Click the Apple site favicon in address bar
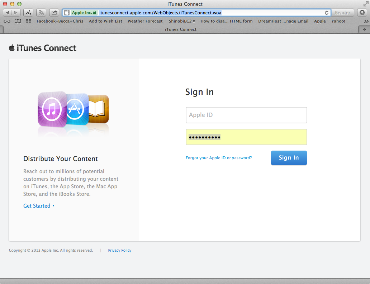The height and width of the screenshot is (284, 370). pos(67,13)
